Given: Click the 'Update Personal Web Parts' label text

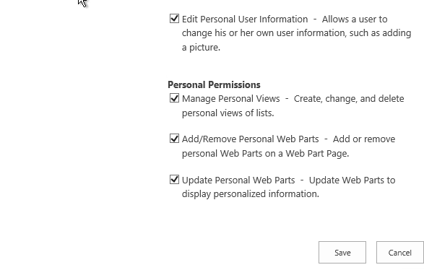Looking at the screenshot, I should tap(238, 180).
